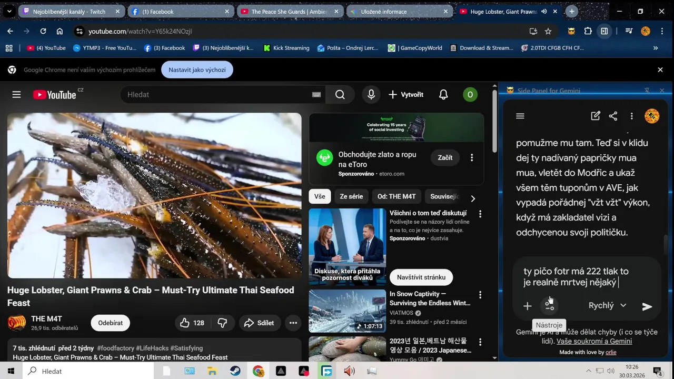Select the Ze série filter chip
This screenshot has height=379, width=674.
(351, 196)
